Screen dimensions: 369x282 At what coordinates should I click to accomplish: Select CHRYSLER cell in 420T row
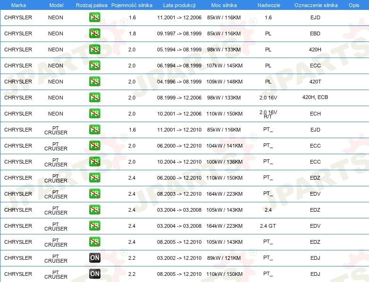[18, 82]
